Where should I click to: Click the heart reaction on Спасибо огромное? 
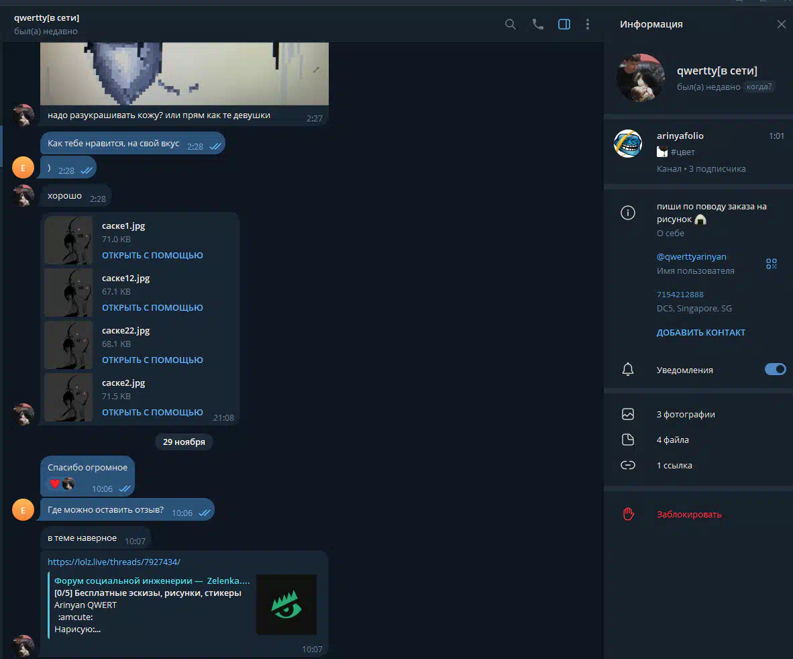click(x=55, y=484)
